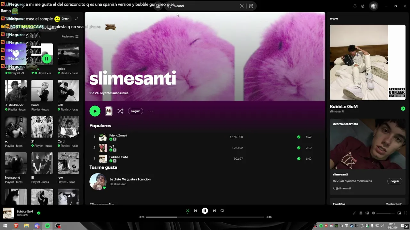The width and height of the screenshot is (410, 230).
Task: Open Le diste Me gusta a 1 canción
Action: click(x=130, y=179)
